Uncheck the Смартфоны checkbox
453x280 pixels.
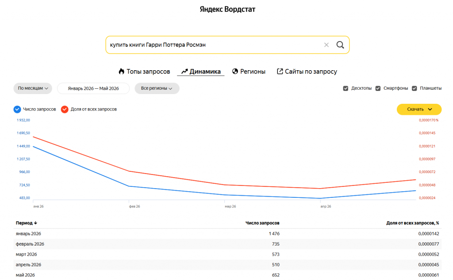(x=378, y=88)
